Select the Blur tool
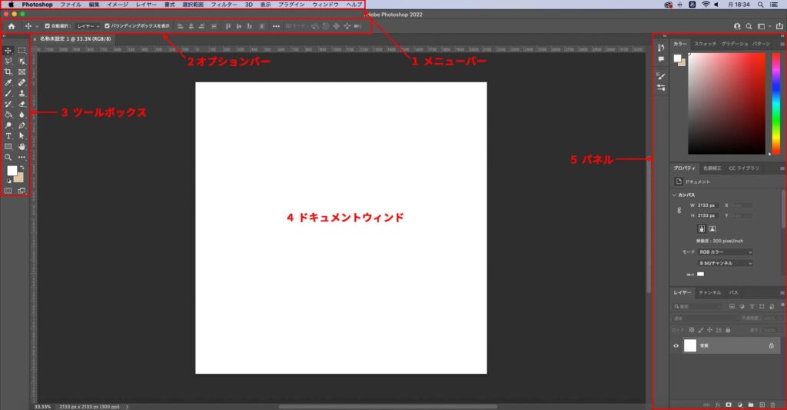This screenshot has height=410, width=787. pyautogui.click(x=22, y=115)
